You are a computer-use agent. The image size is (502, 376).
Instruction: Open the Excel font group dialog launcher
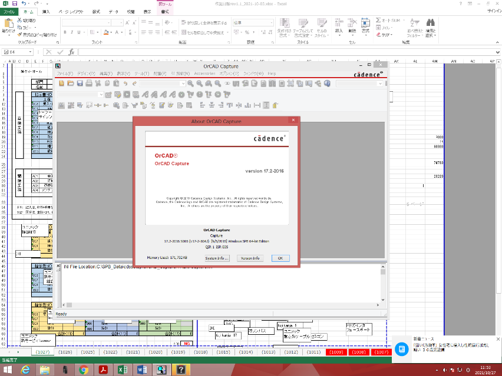(136, 42)
